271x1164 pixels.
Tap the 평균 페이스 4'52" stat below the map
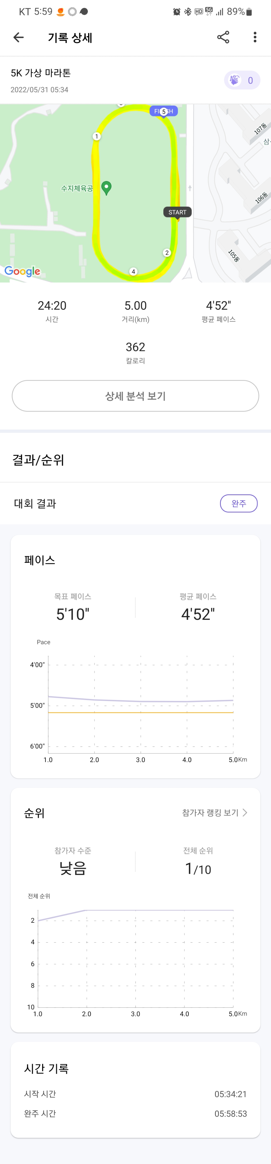point(218,311)
